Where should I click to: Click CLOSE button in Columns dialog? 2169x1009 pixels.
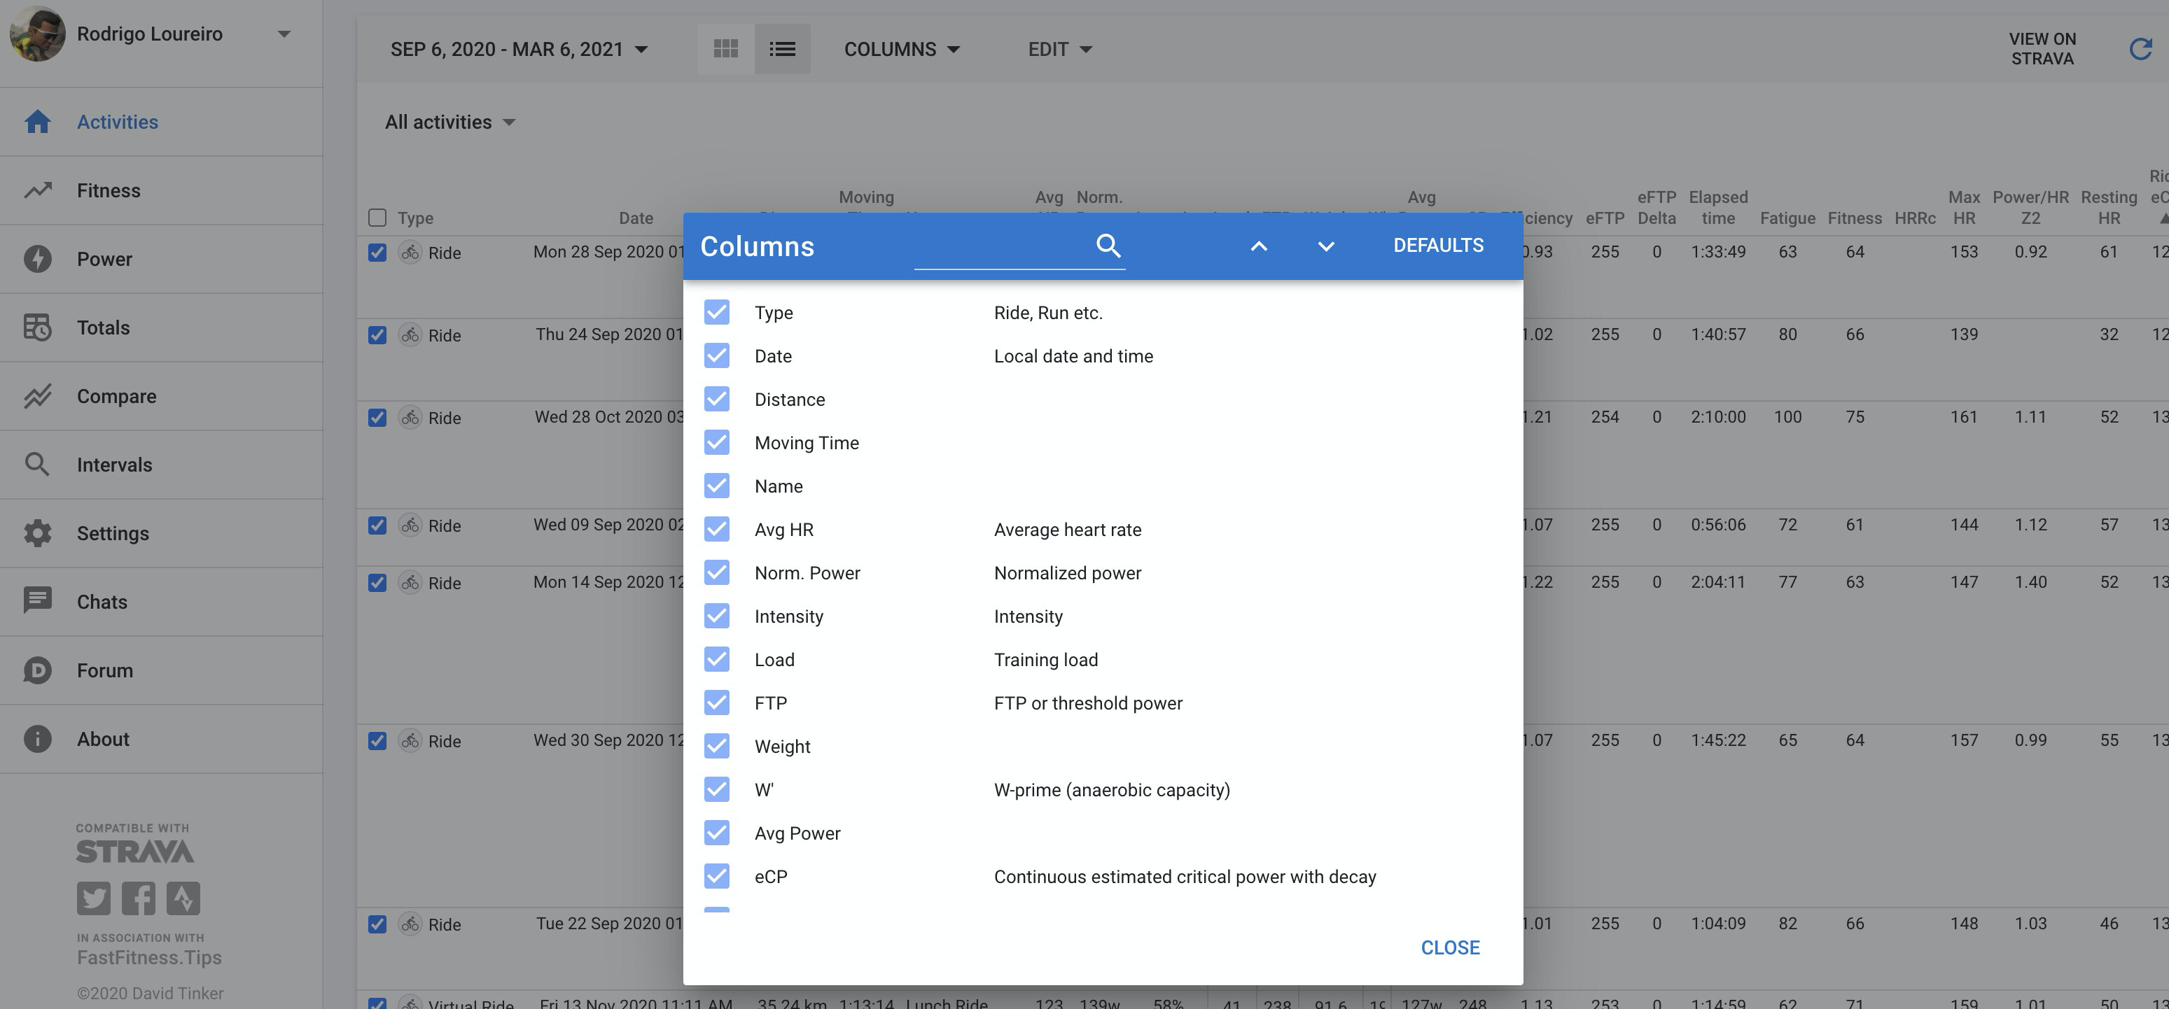point(1450,947)
